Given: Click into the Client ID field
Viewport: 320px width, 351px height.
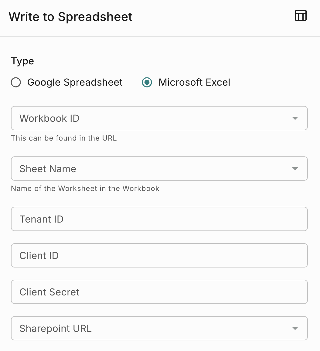Looking at the screenshot, I should (159, 255).
